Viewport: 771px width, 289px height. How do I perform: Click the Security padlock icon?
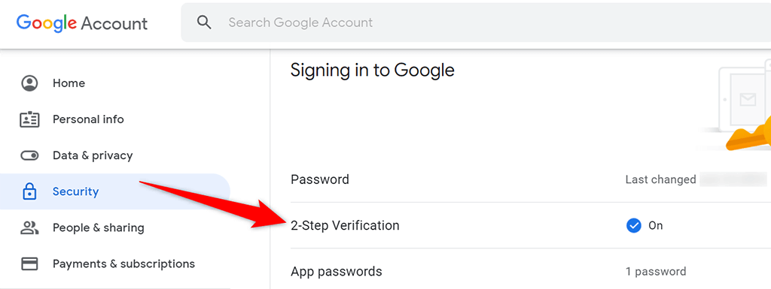[x=29, y=191]
